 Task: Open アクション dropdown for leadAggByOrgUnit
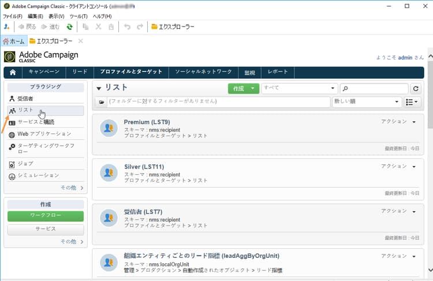tap(398, 256)
